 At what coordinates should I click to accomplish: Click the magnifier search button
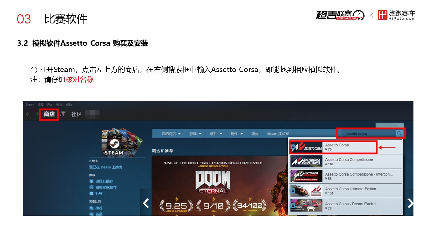[x=399, y=133]
